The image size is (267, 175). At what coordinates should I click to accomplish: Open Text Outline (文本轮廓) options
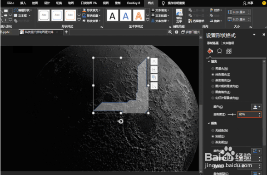(x=160, y=15)
